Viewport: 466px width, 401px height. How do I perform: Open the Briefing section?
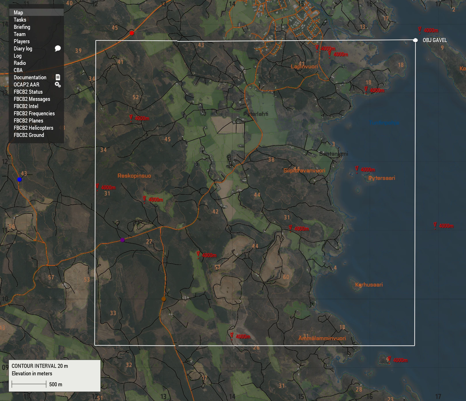click(22, 27)
